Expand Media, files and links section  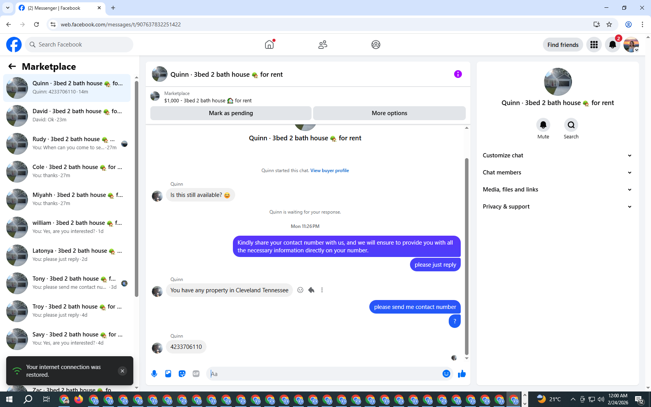pyautogui.click(x=558, y=190)
